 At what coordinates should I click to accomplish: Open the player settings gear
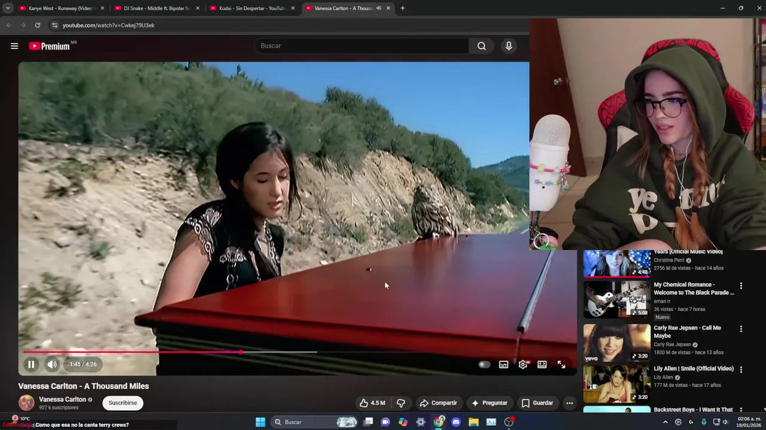[523, 364]
